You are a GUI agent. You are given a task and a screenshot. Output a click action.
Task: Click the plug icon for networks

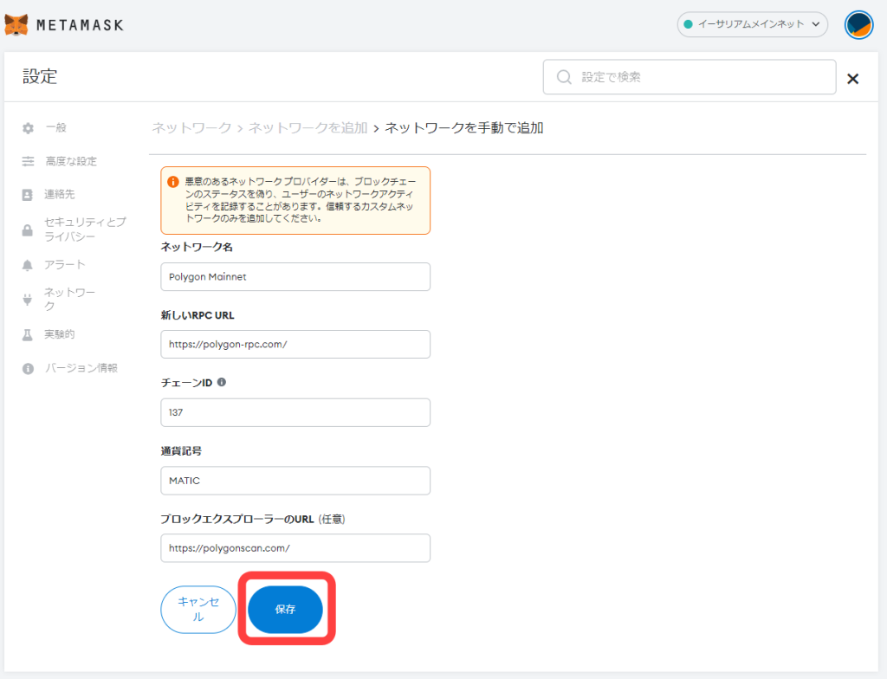(x=27, y=300)
